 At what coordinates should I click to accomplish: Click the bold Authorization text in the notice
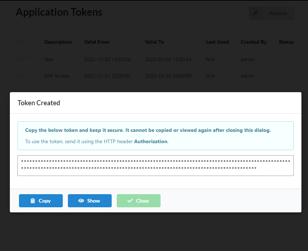(x=150, y=141)
